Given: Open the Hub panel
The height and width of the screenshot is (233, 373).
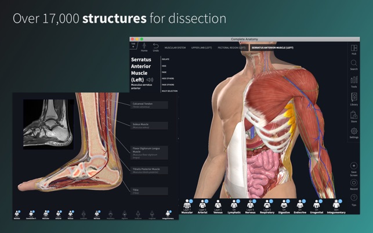Looking at the screenshot, I should (x=354, y=49).
